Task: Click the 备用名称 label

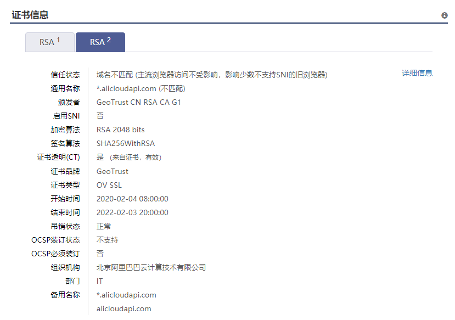Action: [65, 295]
